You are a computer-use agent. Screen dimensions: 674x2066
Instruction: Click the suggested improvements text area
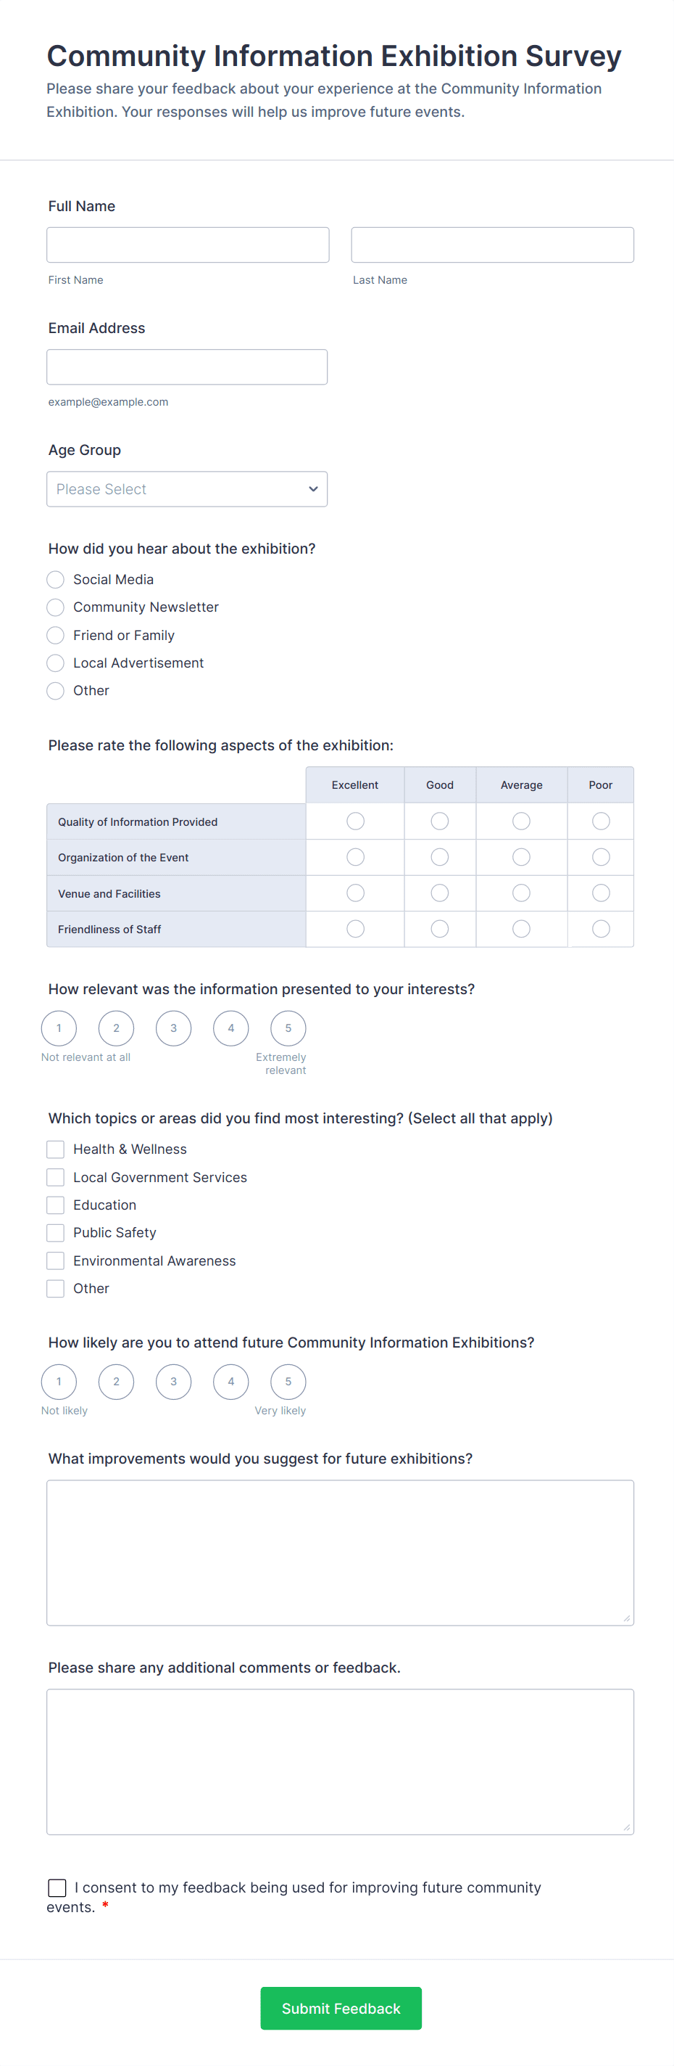pyautogui.click(x=340, y=1553)
